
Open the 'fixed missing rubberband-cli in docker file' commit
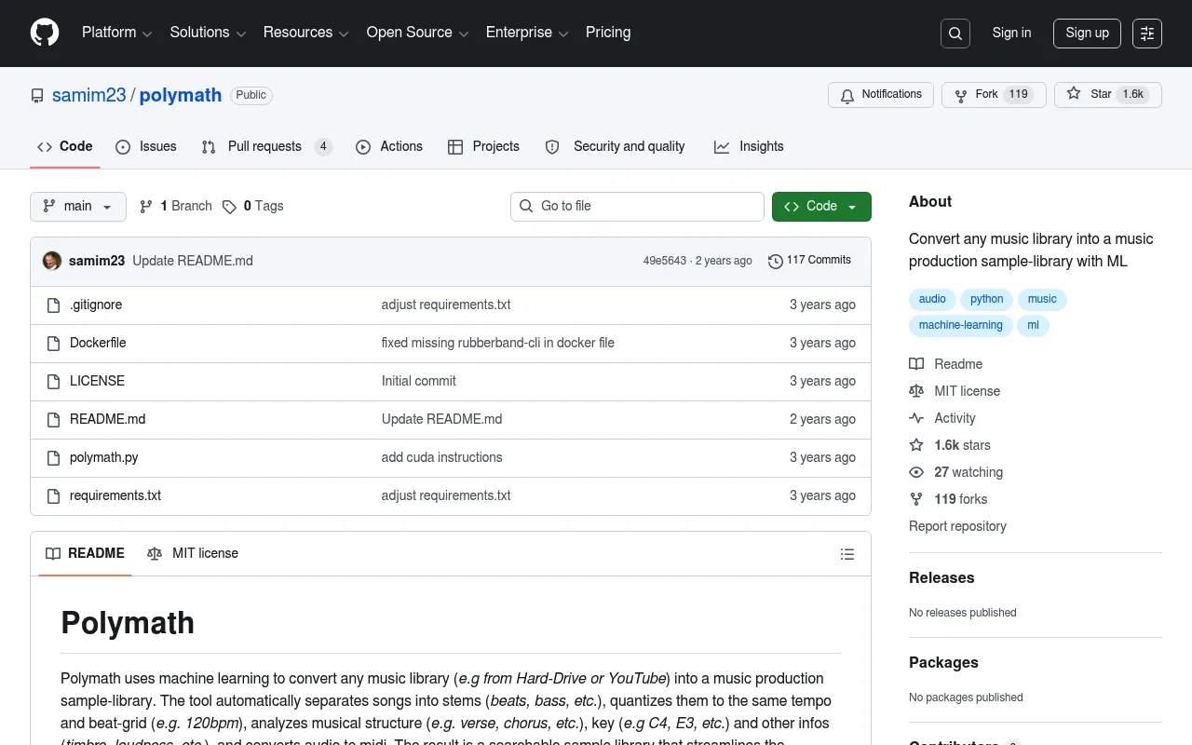coord(498,343)
